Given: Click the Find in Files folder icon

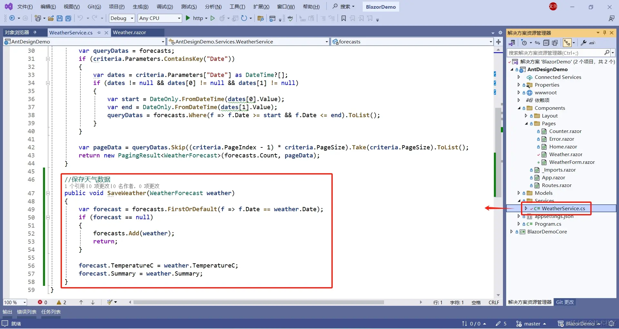Looking at the screenshot, I should (261, 18).
